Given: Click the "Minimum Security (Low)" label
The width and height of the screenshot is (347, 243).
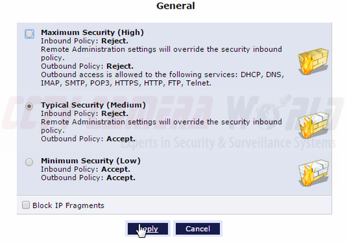Looking at the screenshot, I should pyautogui.click(x=91, y=160).
